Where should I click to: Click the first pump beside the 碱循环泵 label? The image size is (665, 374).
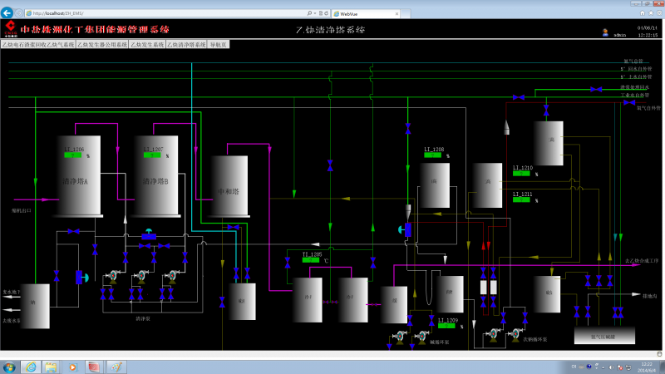(400, 337)
